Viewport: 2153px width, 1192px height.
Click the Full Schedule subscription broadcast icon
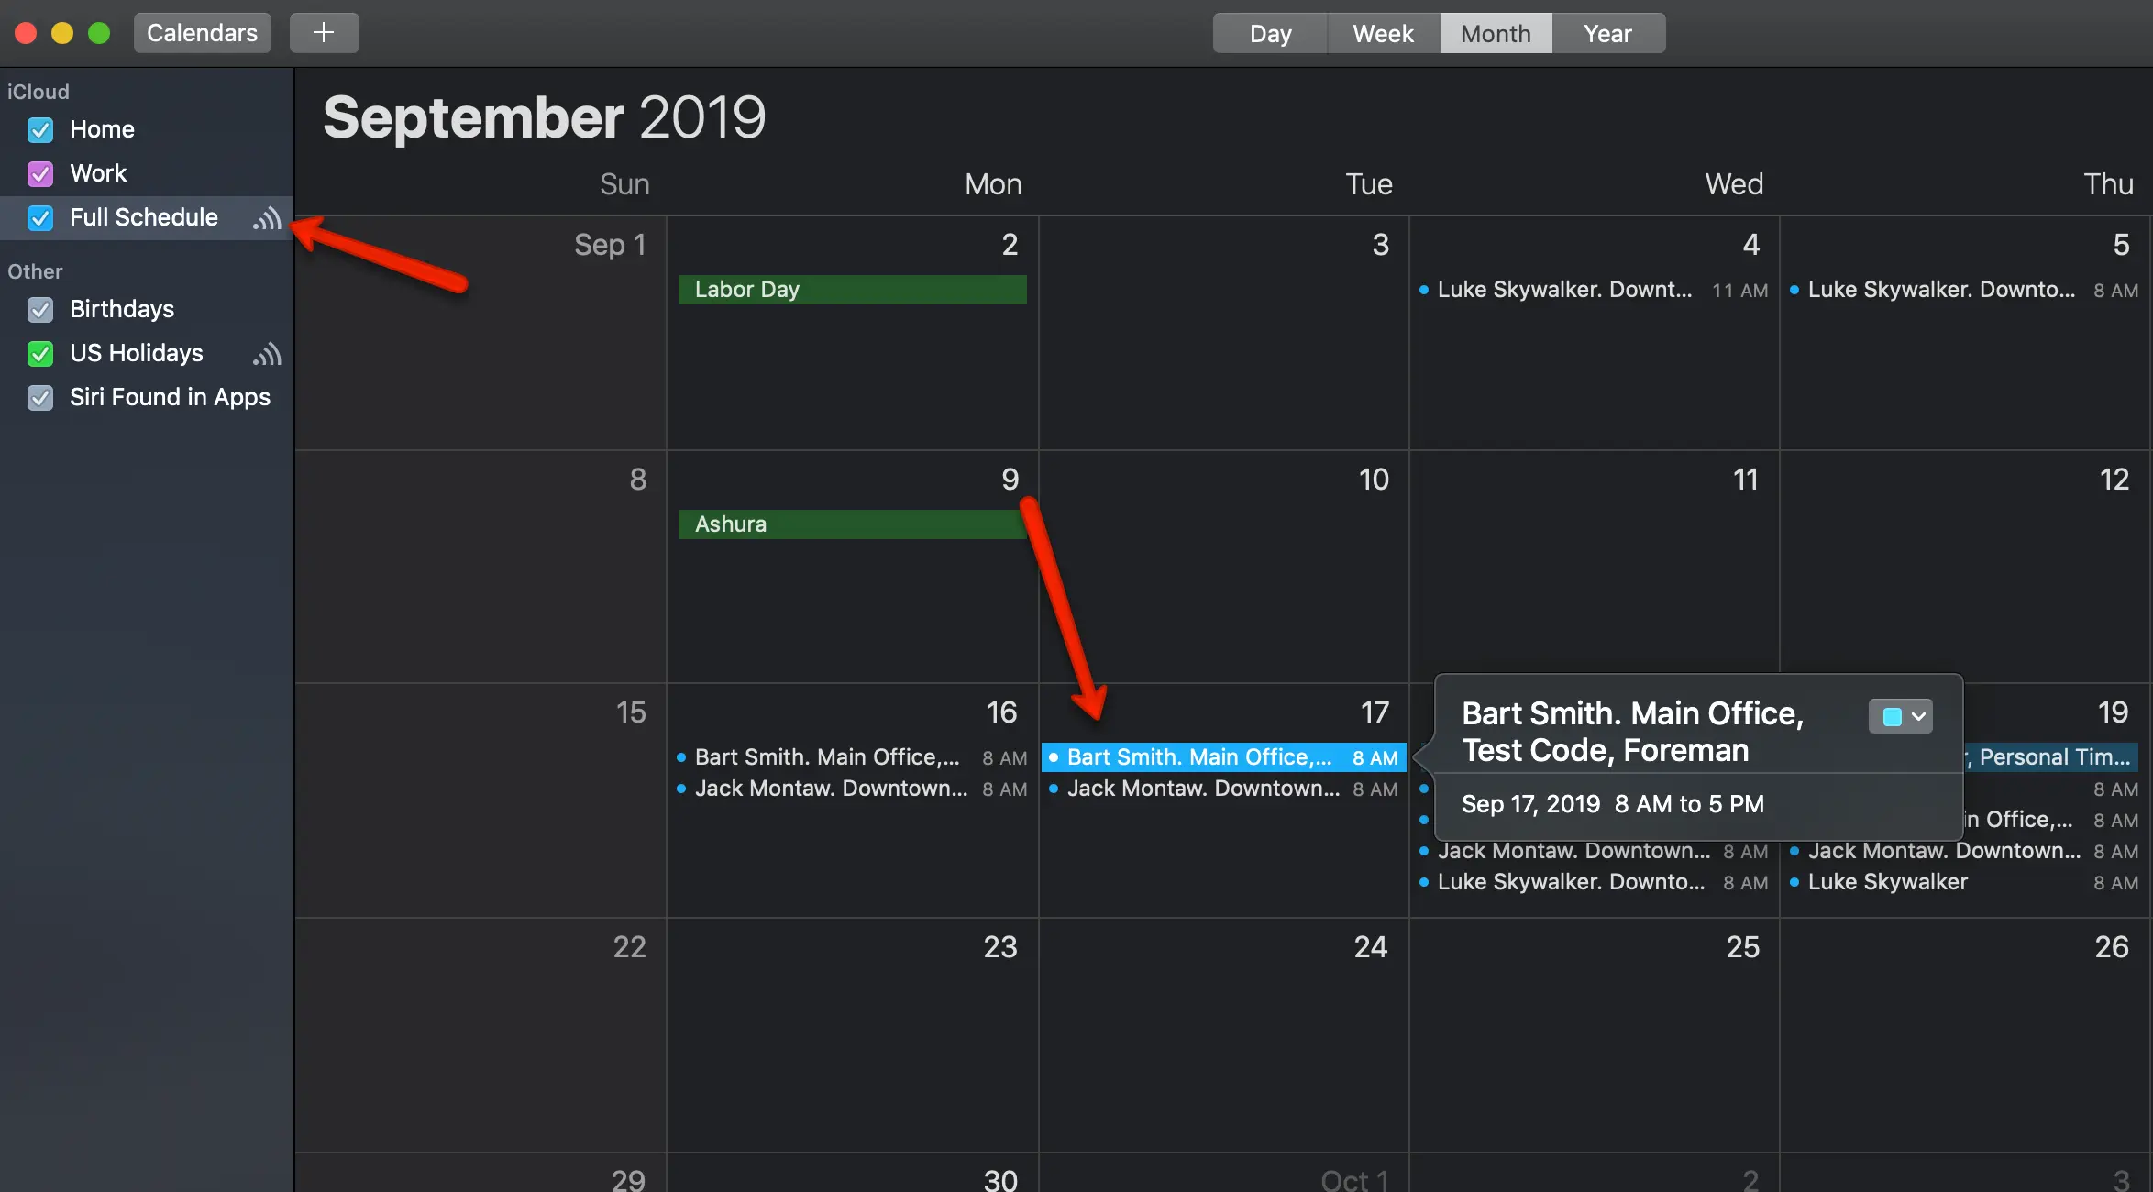tap(267, 218)
